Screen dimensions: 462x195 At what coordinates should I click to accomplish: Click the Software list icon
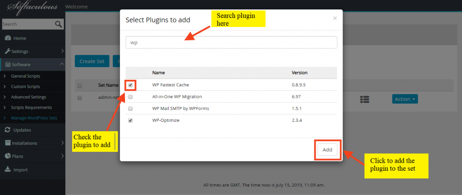[8, 65]
